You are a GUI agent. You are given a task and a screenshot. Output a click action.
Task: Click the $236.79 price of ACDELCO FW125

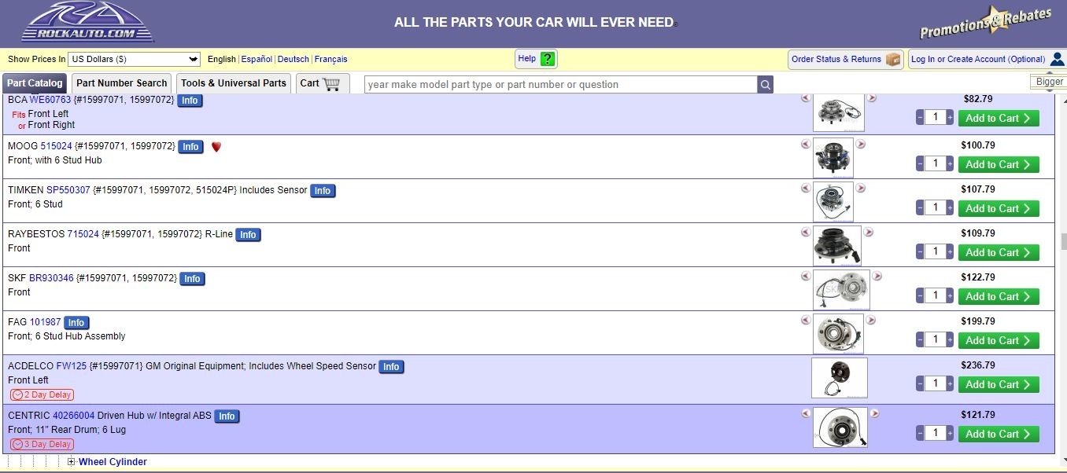click(978, 365)
